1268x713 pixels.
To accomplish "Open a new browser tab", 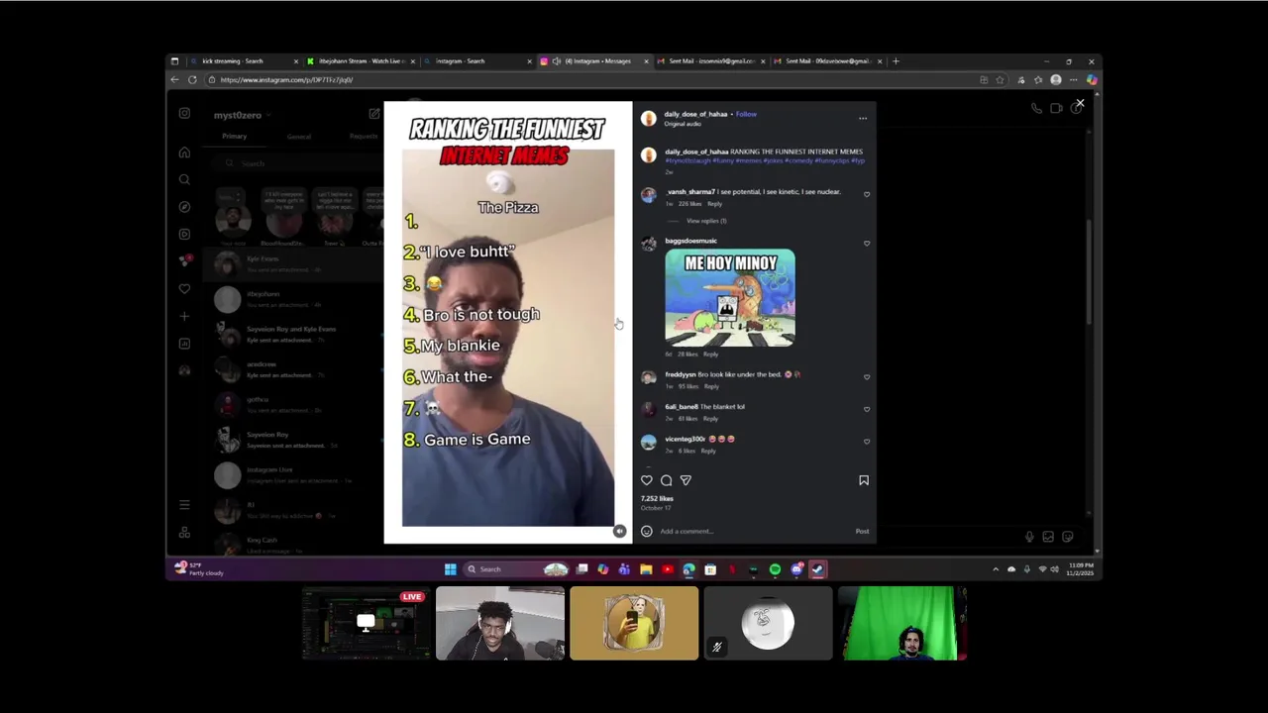I will (896, 61).
